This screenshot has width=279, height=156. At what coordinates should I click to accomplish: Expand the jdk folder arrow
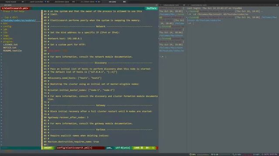click(x=1, y=29)
